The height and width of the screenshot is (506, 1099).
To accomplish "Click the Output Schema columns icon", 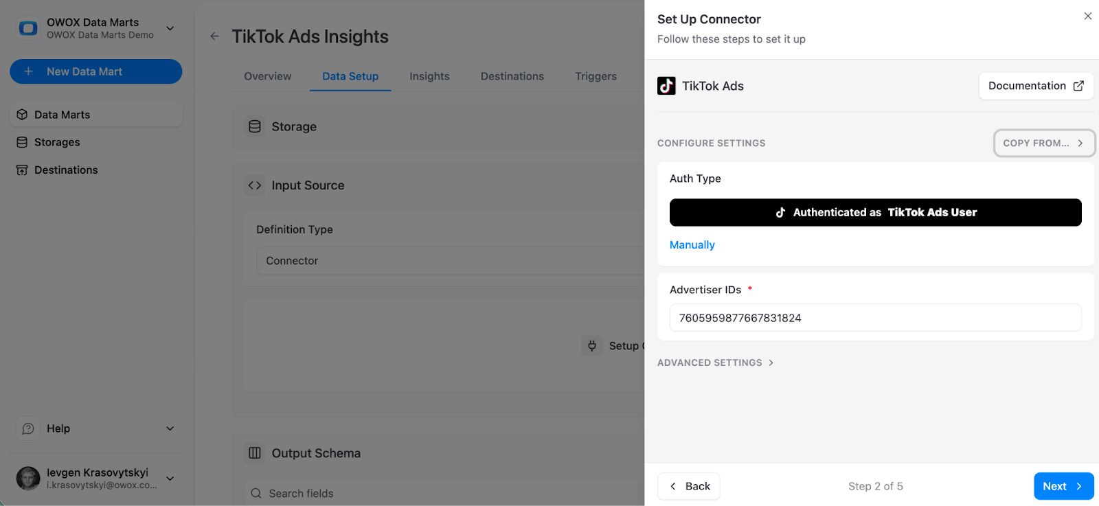I will click(x=255, y=453).
